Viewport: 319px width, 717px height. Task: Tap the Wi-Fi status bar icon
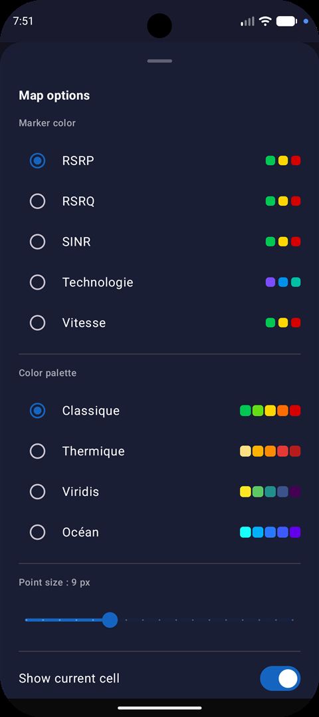click(x=265, y=21)
